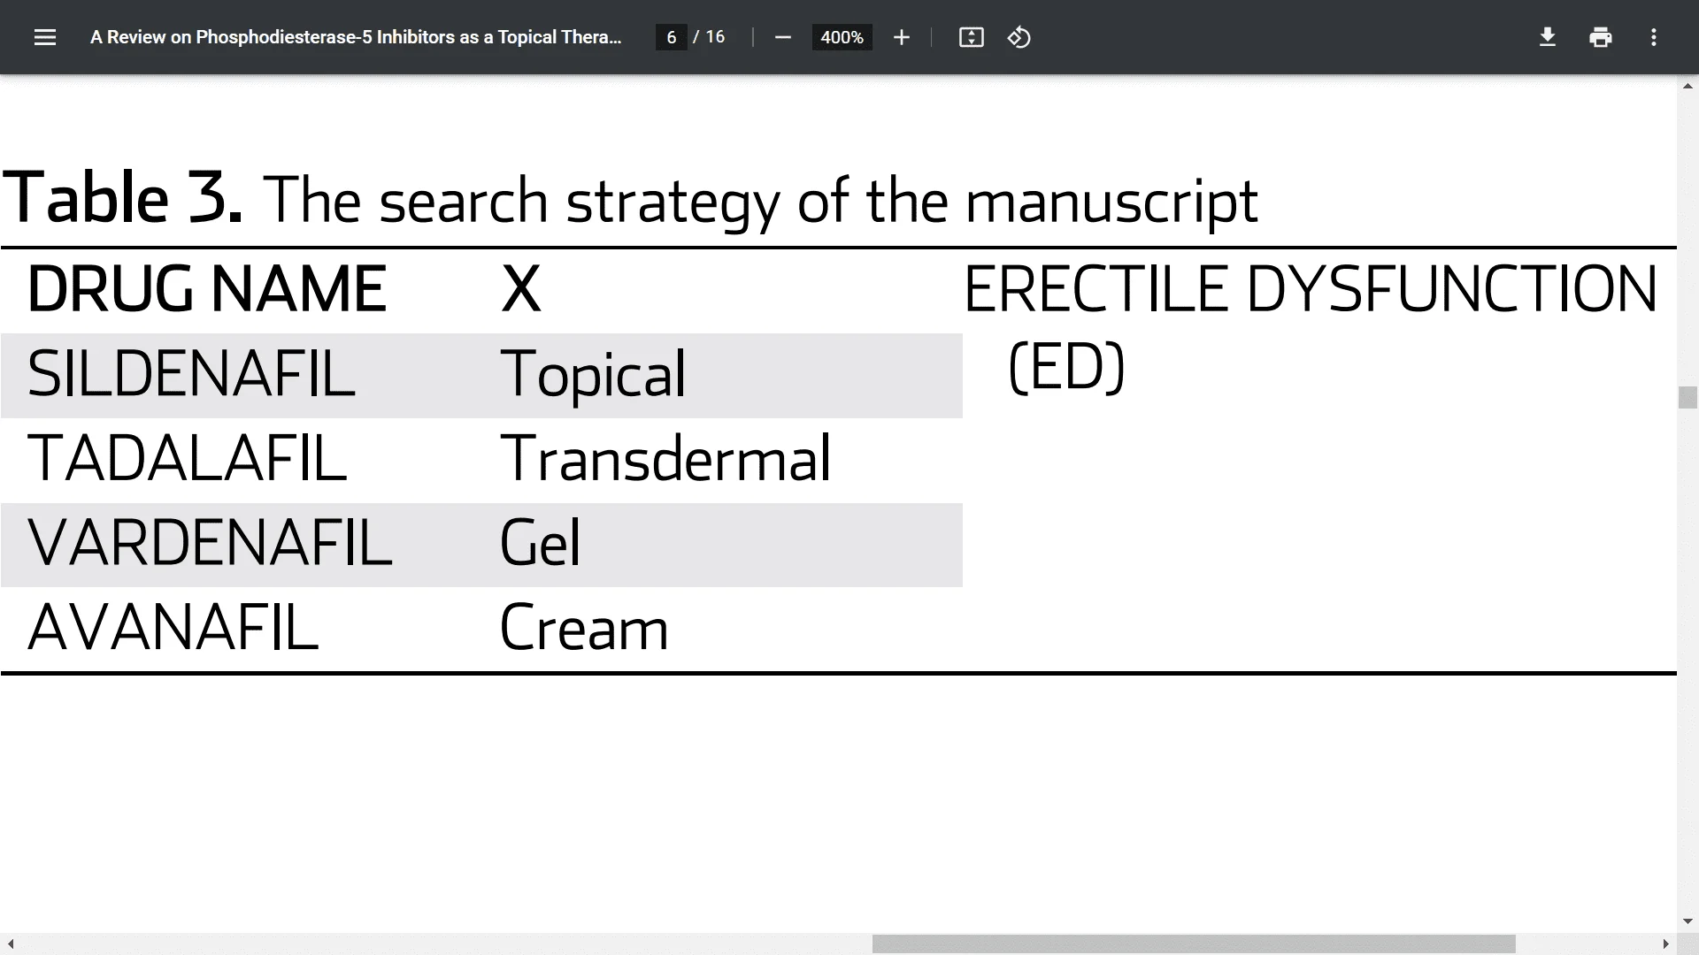Screen dimensions: 1699x955
Task: Click the scroll right arrow
Action: 1665,944
